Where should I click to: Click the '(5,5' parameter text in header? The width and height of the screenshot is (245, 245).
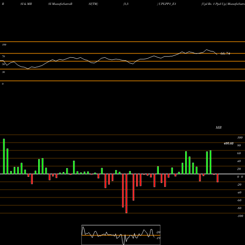click(126, 4)
